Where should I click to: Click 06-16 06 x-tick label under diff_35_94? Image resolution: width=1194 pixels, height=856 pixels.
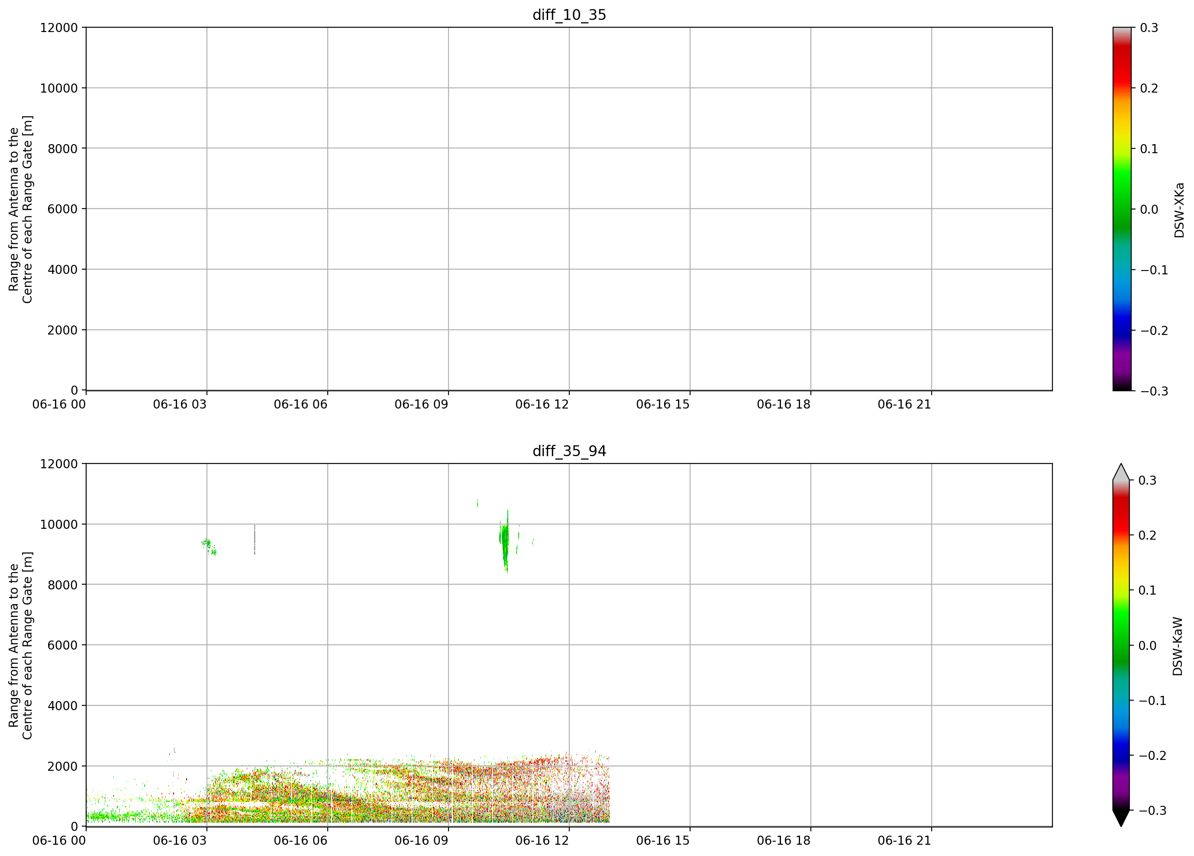pyautogui.click(x=300, y=840)
